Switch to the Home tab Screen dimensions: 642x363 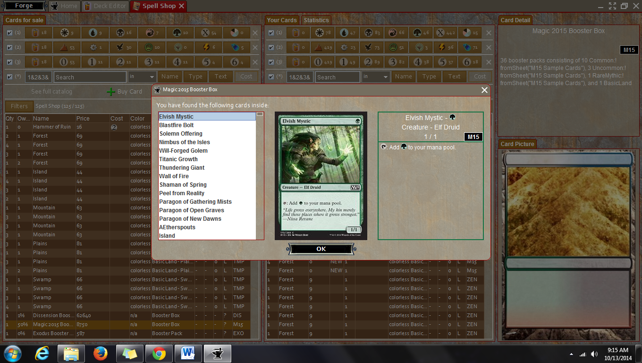[64, 6]
